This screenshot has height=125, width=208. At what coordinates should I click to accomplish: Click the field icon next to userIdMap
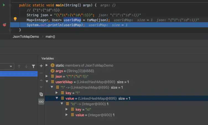[53, 82]
